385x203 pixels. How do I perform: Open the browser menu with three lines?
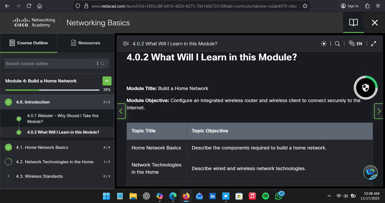[378, 5]
